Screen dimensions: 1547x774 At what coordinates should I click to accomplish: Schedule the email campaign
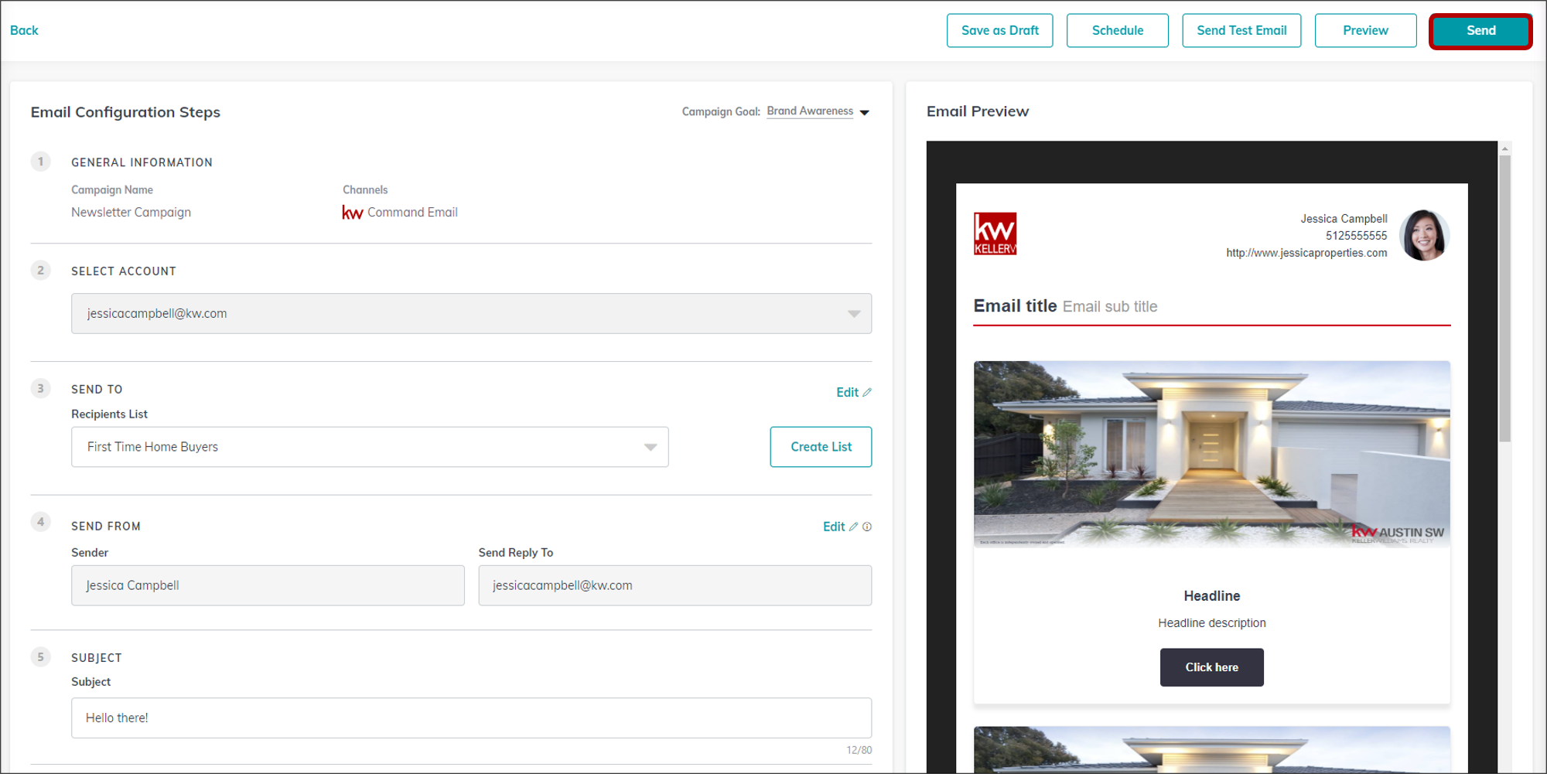click(x=1117, y=31)
